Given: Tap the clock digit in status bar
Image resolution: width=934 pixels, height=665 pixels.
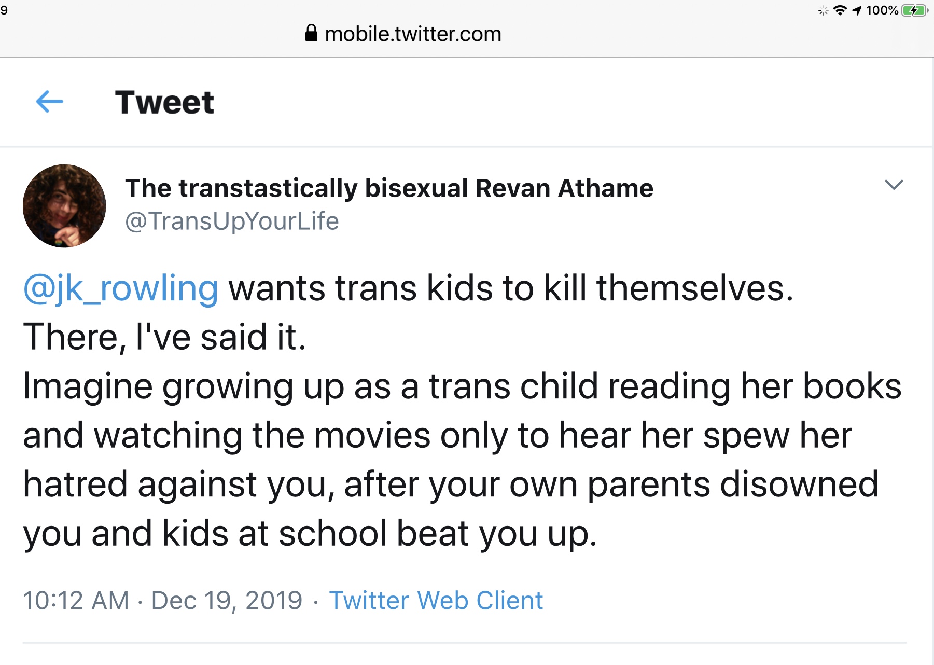Looking at the screenshot, I should (x=4, y=10).
